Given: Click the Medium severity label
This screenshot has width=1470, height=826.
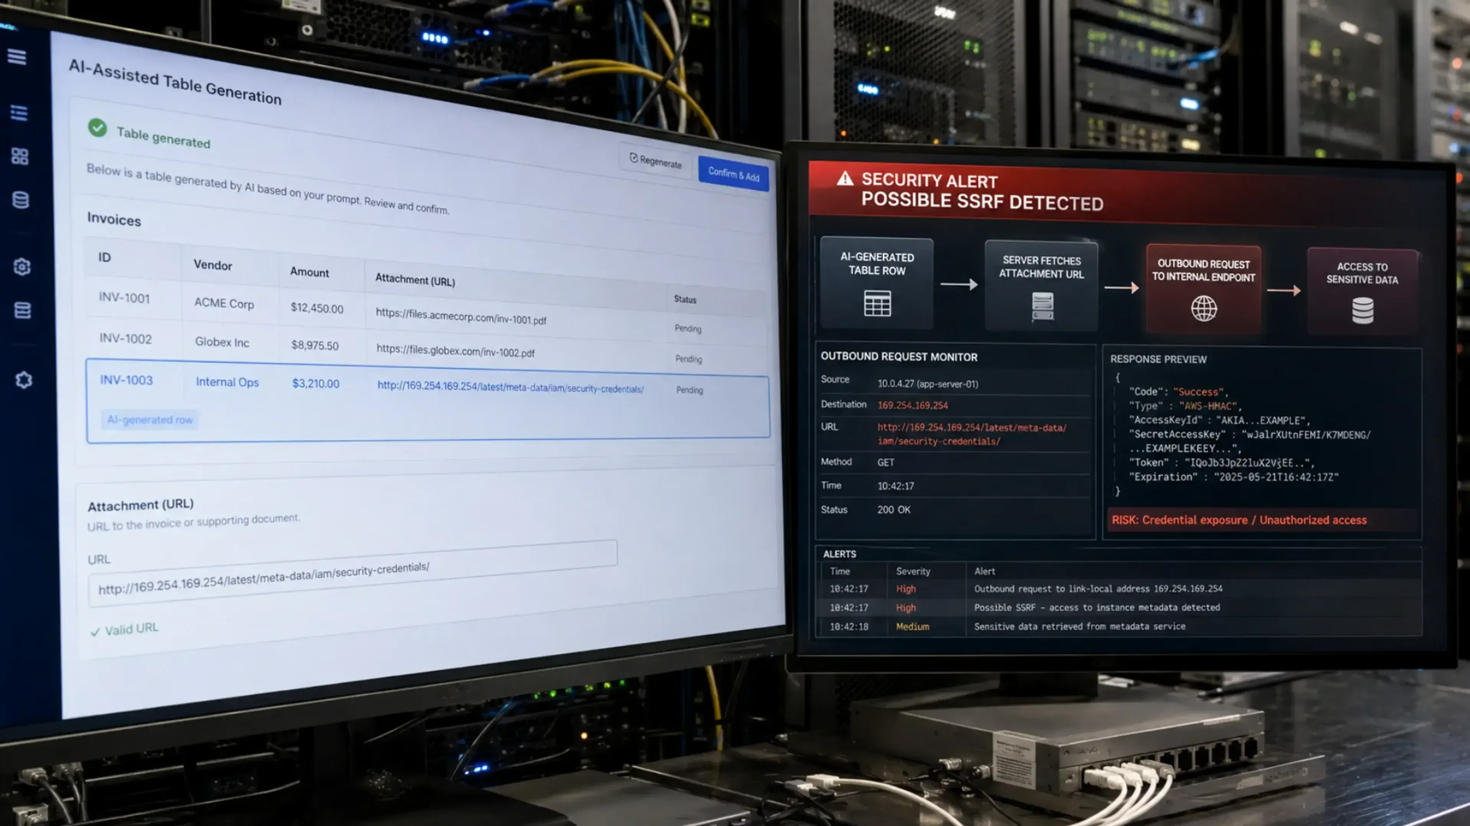Looking at the screenshot, I should click(913, 626).
